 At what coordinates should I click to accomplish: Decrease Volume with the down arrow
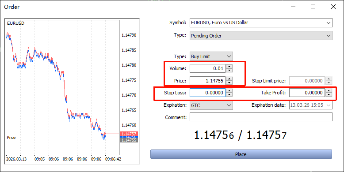tap(229, 70)
